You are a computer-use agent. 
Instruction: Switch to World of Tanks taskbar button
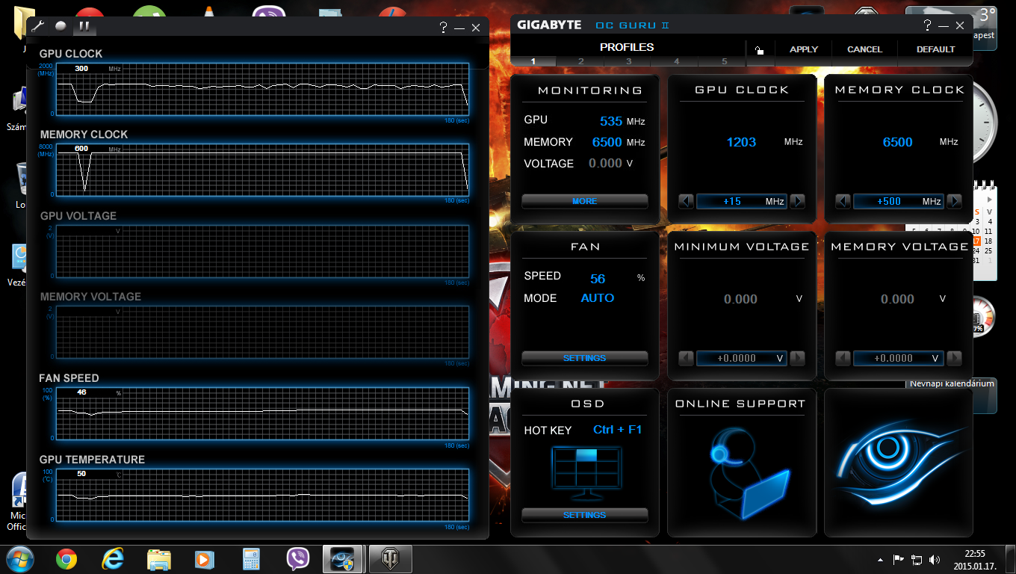tap(391, 559)
